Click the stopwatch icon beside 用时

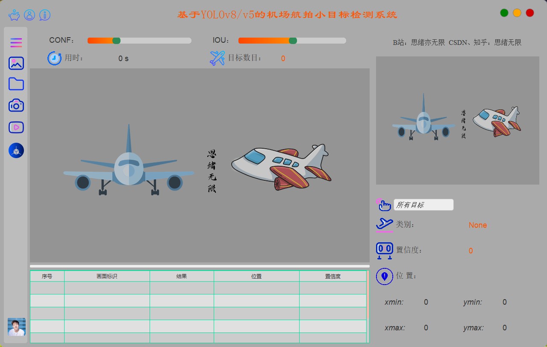coord(54,58)
